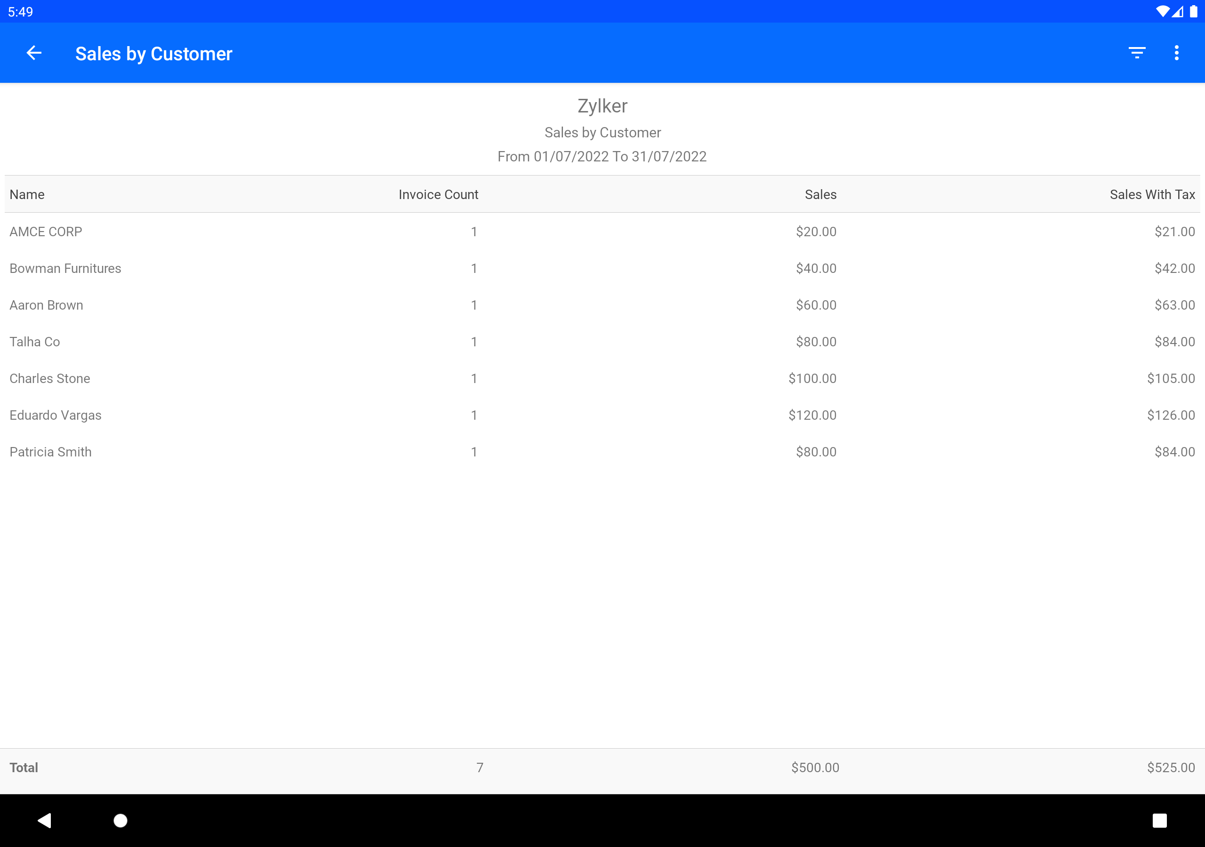Tap the $525.00 total with tax

1171,768
